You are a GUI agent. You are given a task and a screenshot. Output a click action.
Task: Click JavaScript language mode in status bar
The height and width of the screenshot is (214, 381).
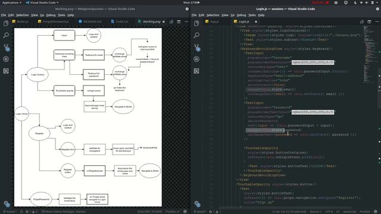(349, 212)
